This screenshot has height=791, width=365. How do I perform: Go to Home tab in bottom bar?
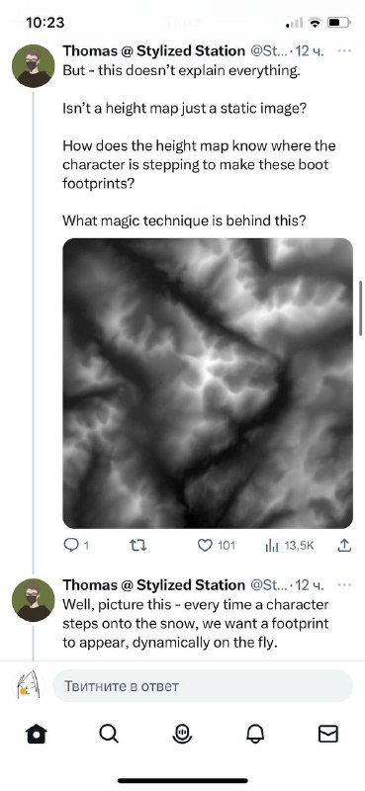(37, 735)
